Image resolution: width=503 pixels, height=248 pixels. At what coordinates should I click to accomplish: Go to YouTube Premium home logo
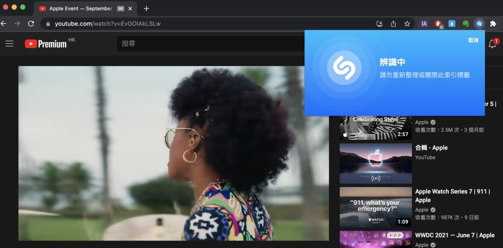point(46,44)
